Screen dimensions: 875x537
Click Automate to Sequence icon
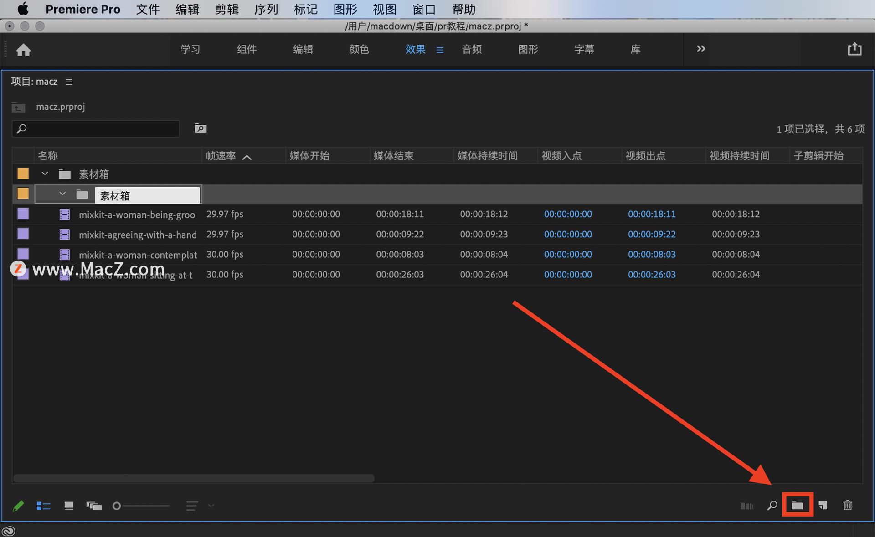click(746, 506)
